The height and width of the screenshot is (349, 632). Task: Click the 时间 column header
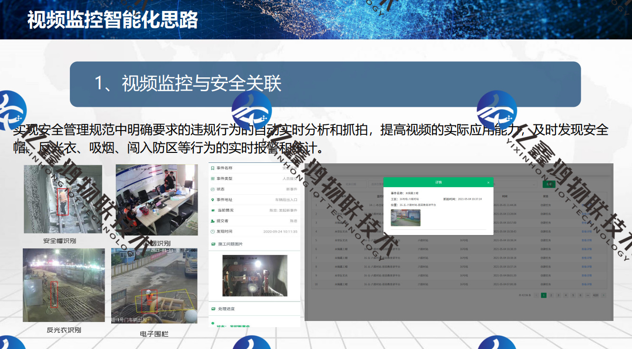(505, 196)
